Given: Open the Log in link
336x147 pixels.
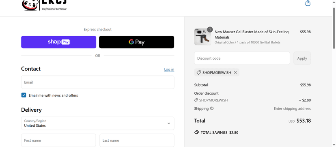Looking at the screenshot, I should (x=169, y=69).
